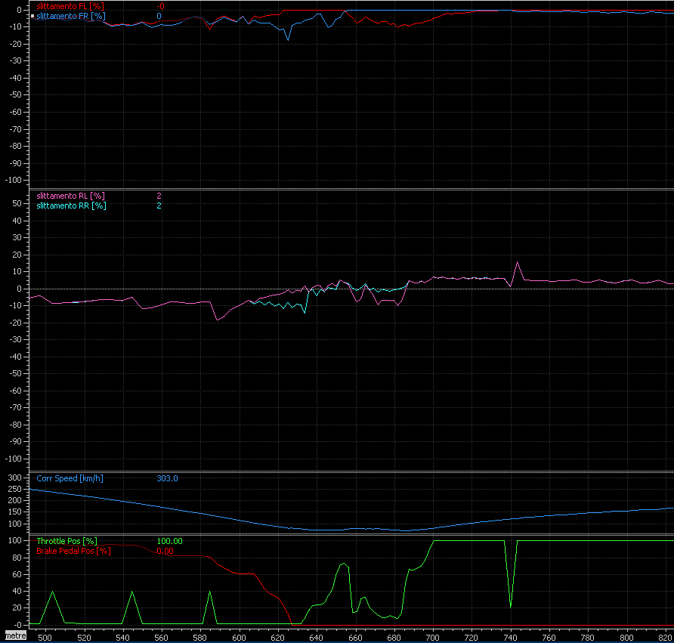
Task: Click the slittamento RR [%] channel label
Action: 71,206
